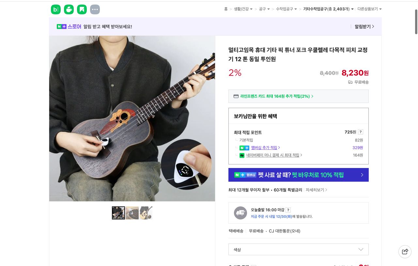Select the green coffee cup icon
Viewport: 418px width, 266px height.
coord(69,9)
